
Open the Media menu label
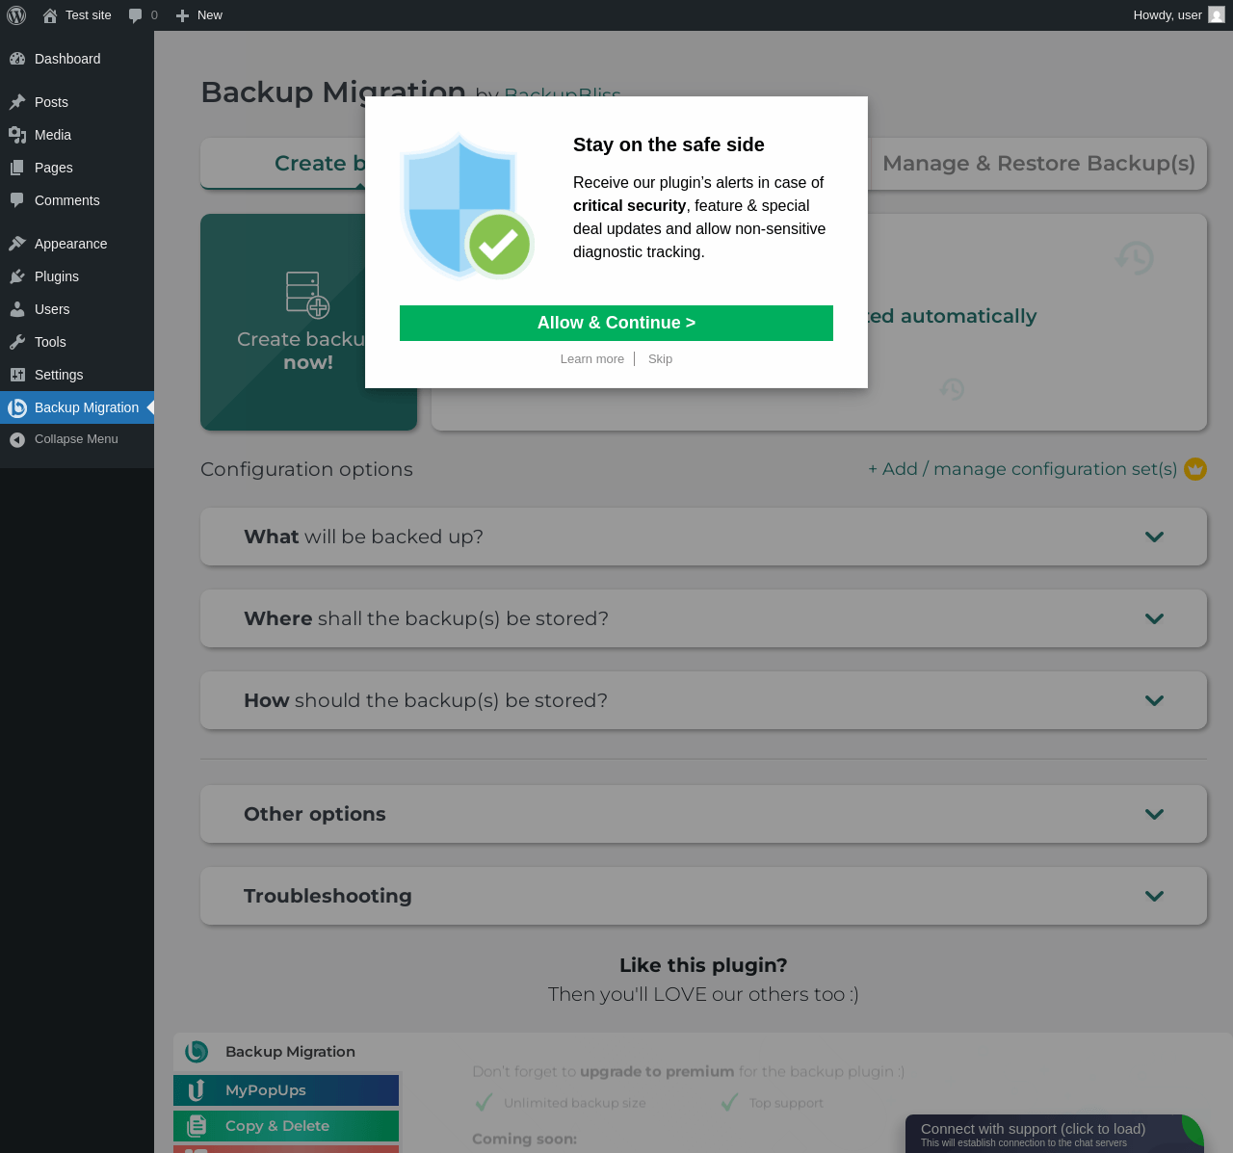(53, 135)
